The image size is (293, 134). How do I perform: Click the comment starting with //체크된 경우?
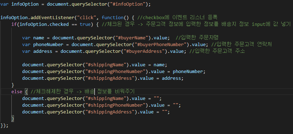coord(196,24)
